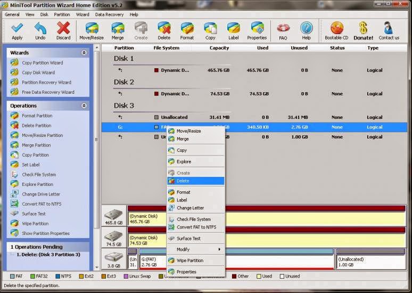Select Delete in the context menu

point(195,181)
